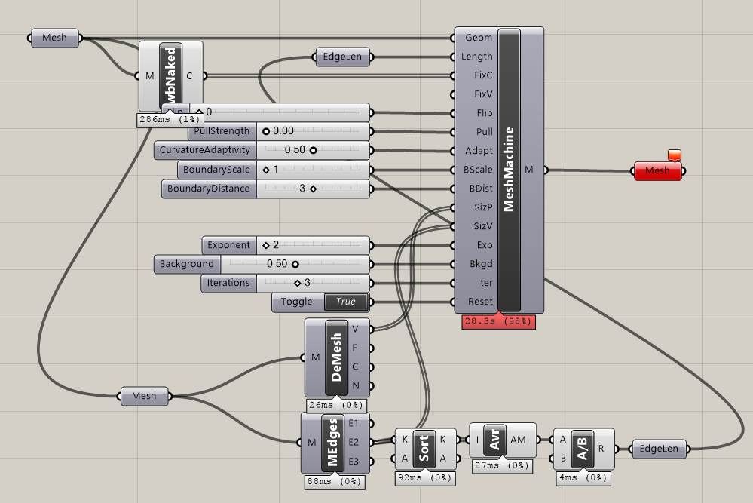Select the MeshMachine component

tap(509, 170)
